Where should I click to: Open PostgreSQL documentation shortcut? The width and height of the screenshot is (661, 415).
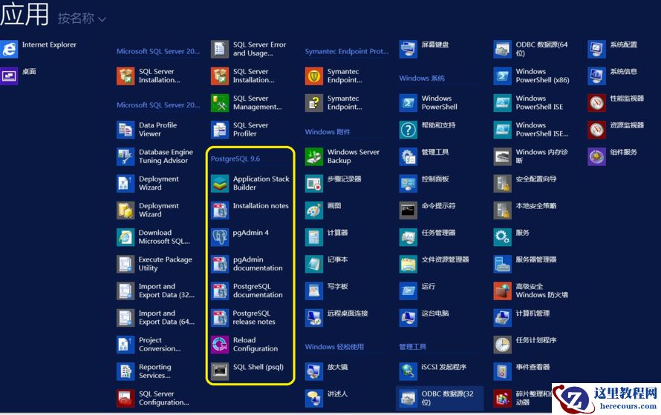(247, 291)
